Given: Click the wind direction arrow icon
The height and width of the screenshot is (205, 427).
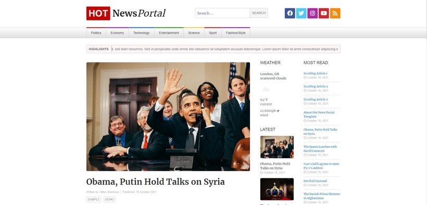Looking at the screenshot, I should point(278,111).
